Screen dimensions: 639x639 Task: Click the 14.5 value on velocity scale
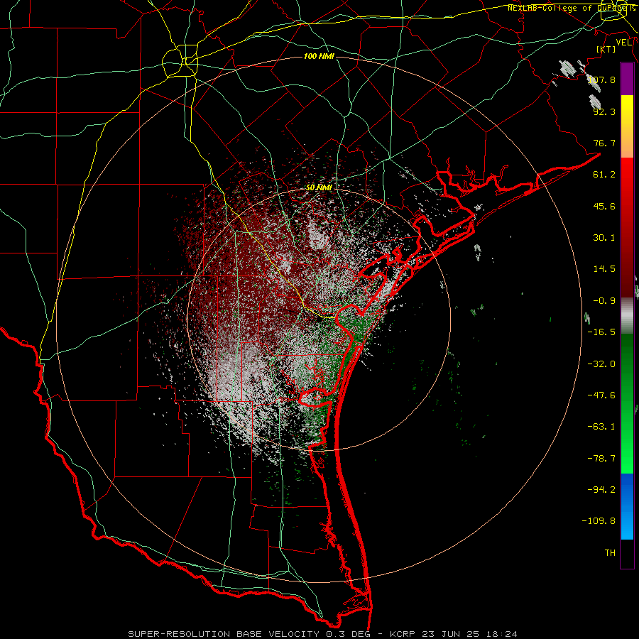(604, 269)
